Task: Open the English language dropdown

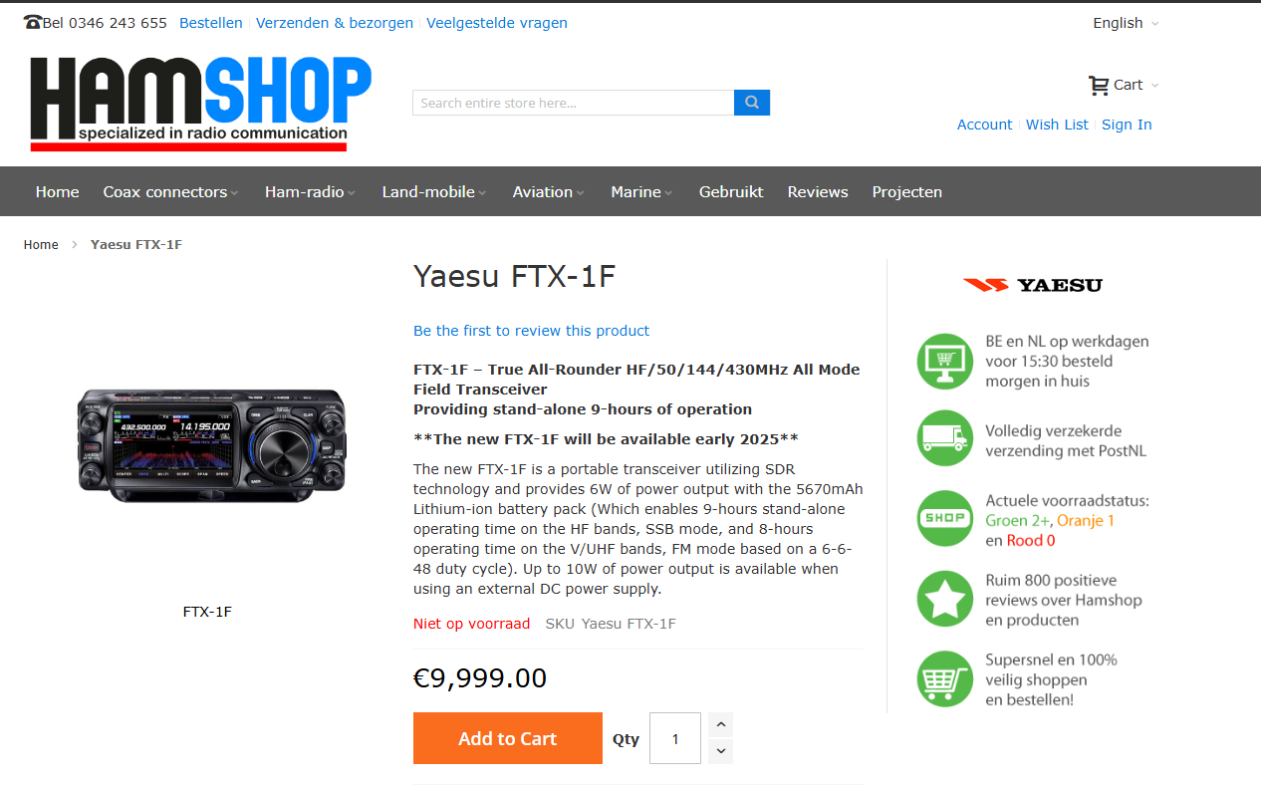Action: tap(1126, 23)
